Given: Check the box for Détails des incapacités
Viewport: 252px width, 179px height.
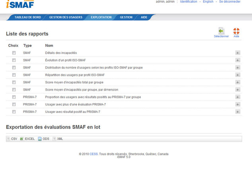Looking at the screenshot, I should tap(14, 53).
